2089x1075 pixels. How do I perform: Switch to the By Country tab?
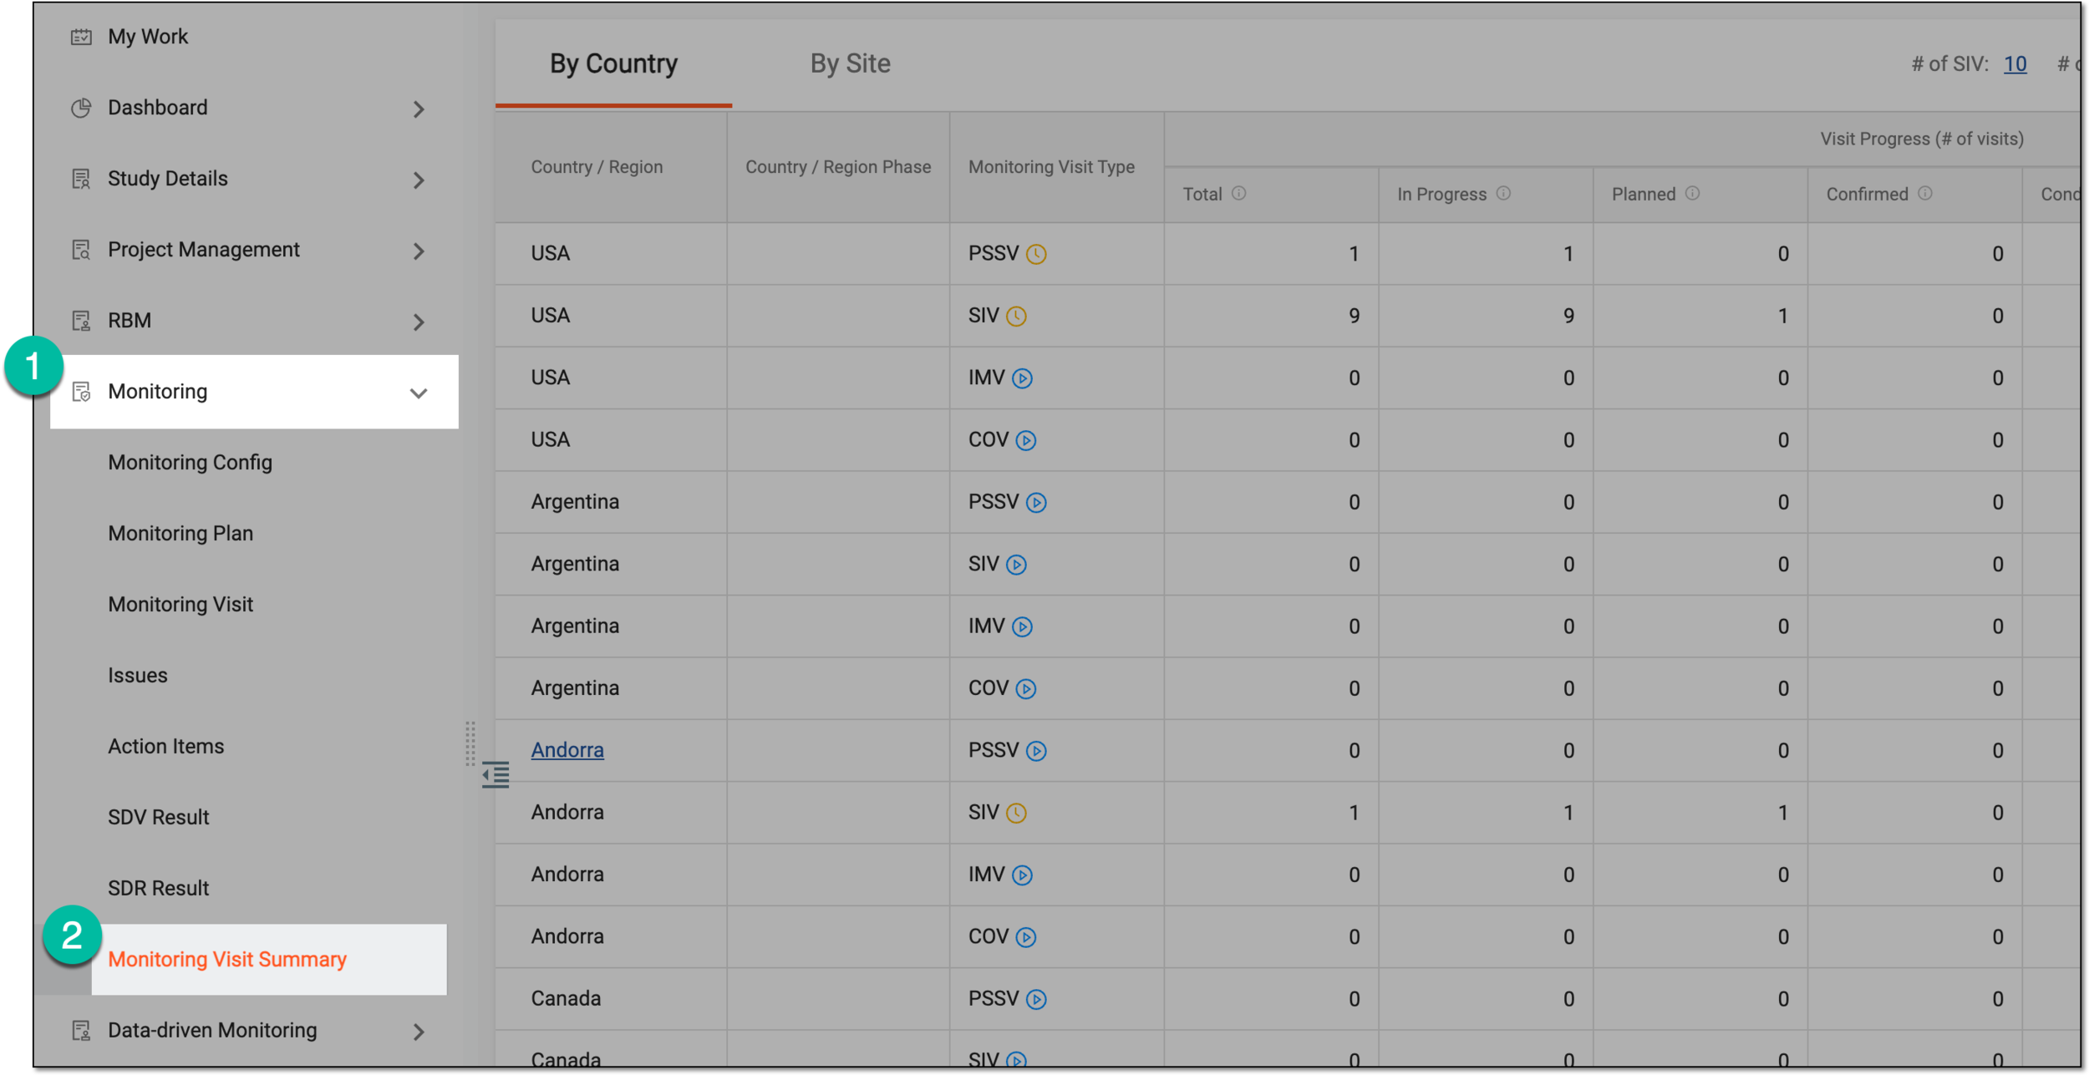(x=613, y=63)
